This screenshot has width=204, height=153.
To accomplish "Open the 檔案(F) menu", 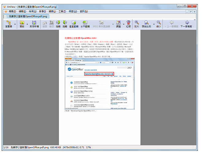I will click(12, 12).
